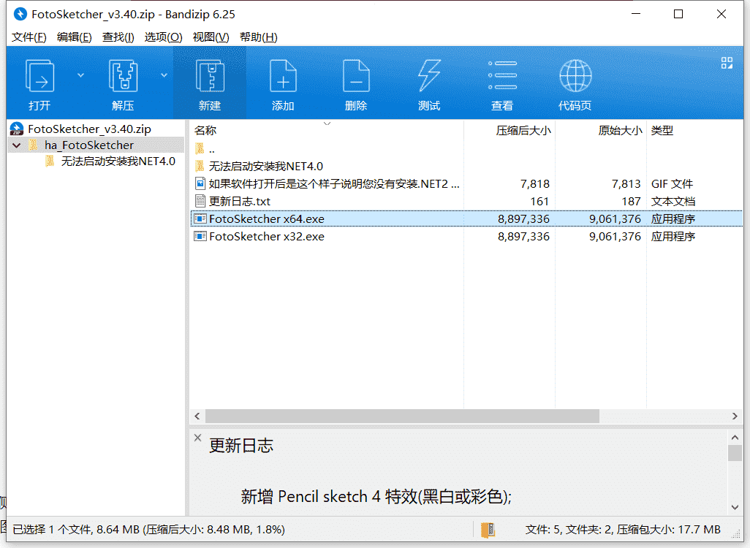Sort by the 压缩后大小 column header
This screenshot has height=548, width=750.
tap(523, 130)
